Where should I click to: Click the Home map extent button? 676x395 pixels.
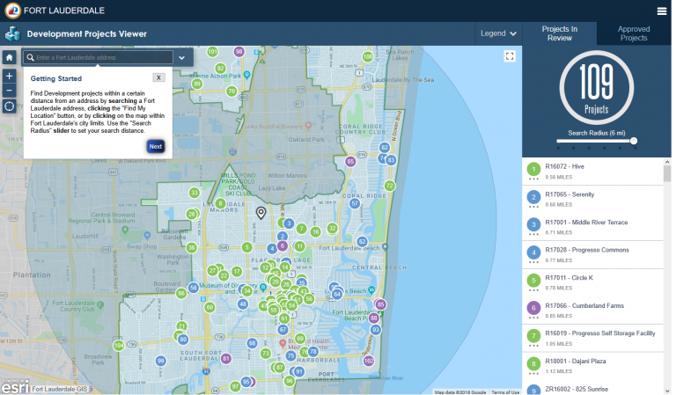coord(9,57)
